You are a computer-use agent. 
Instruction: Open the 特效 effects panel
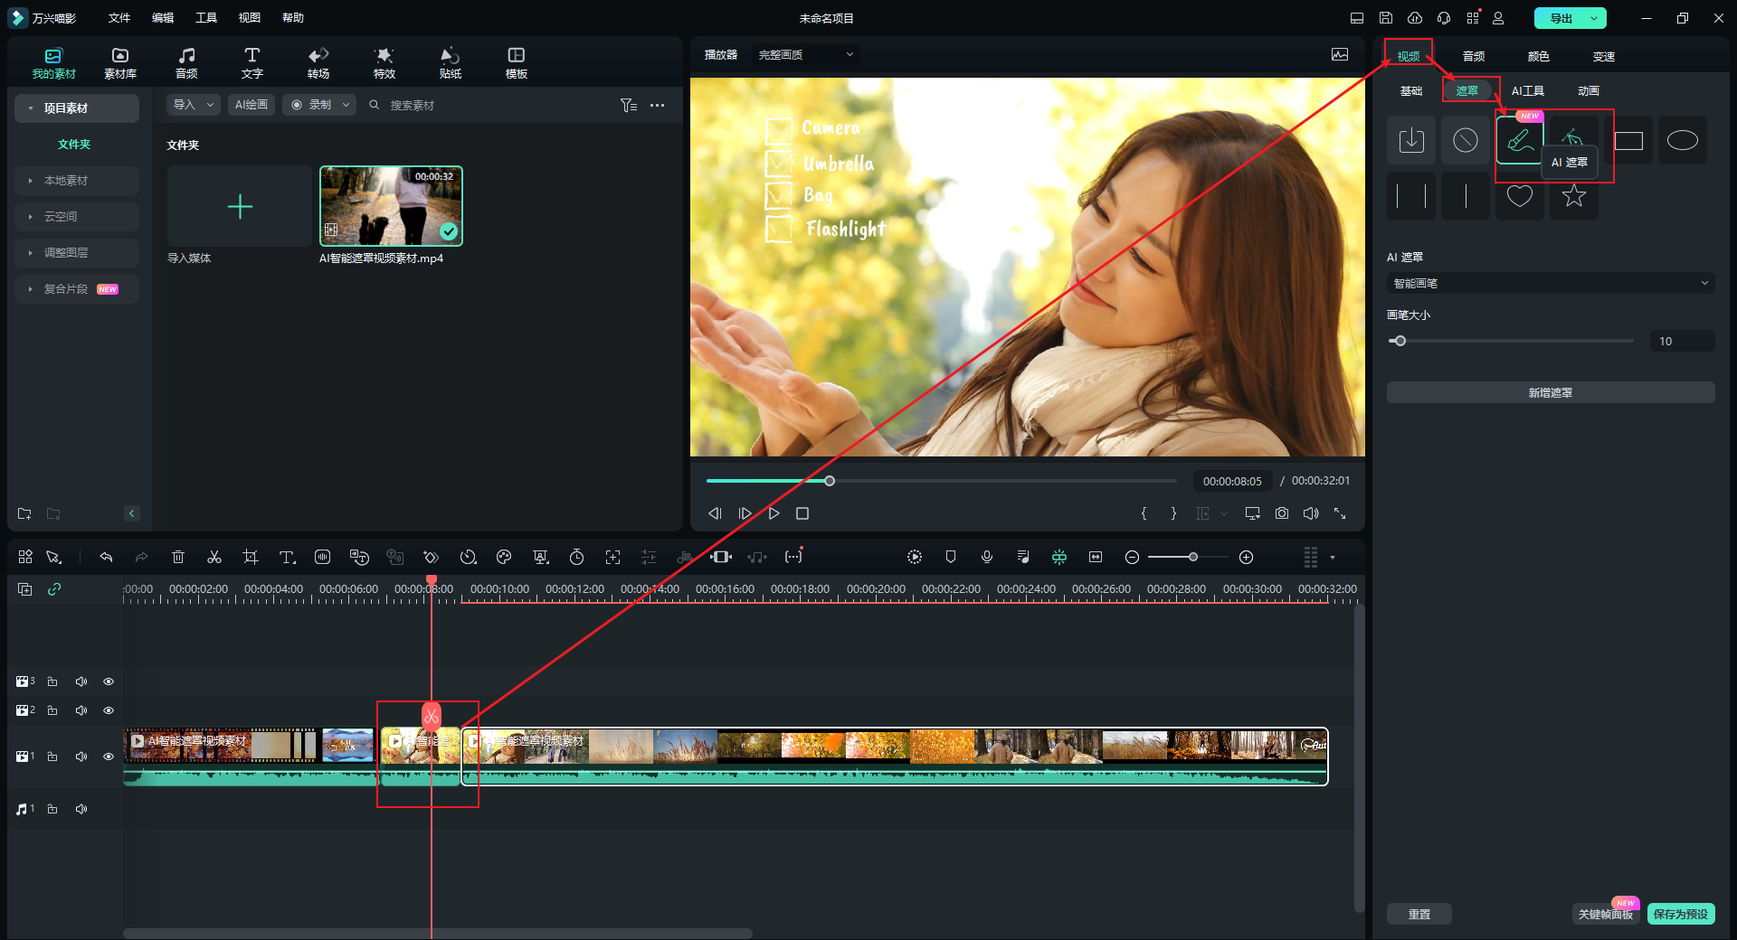click(x=384, y=62)
